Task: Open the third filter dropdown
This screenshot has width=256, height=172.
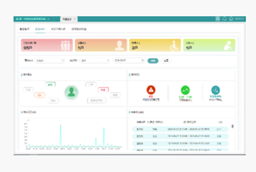Action: click(x=129, y=60)
